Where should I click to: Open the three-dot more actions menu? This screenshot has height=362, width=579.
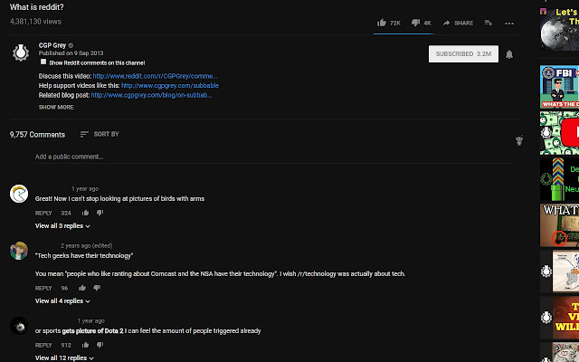click(x=509, y=24)
